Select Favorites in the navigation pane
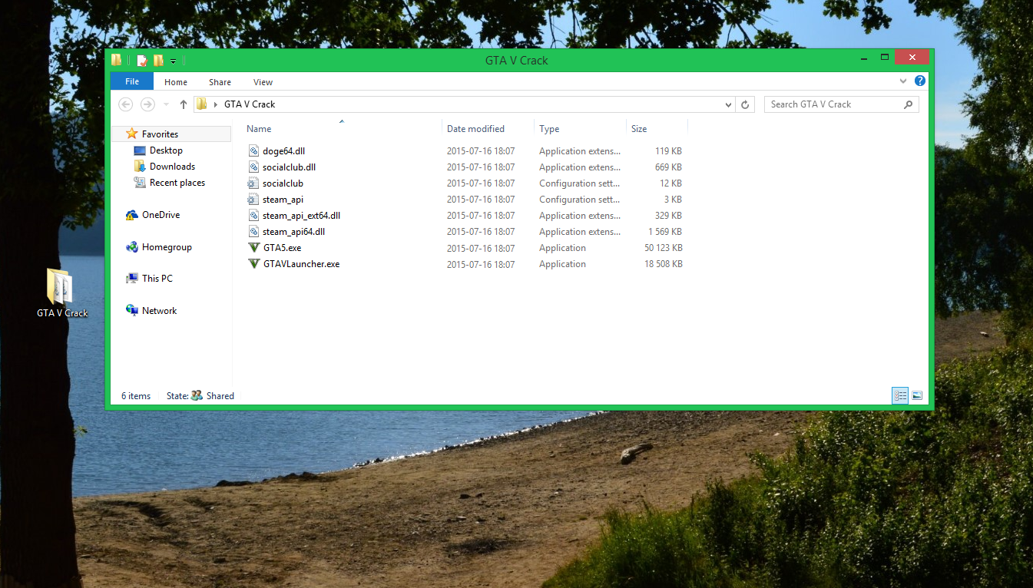The width and height of the screenshot is (1033, 588). click(160, 134)
